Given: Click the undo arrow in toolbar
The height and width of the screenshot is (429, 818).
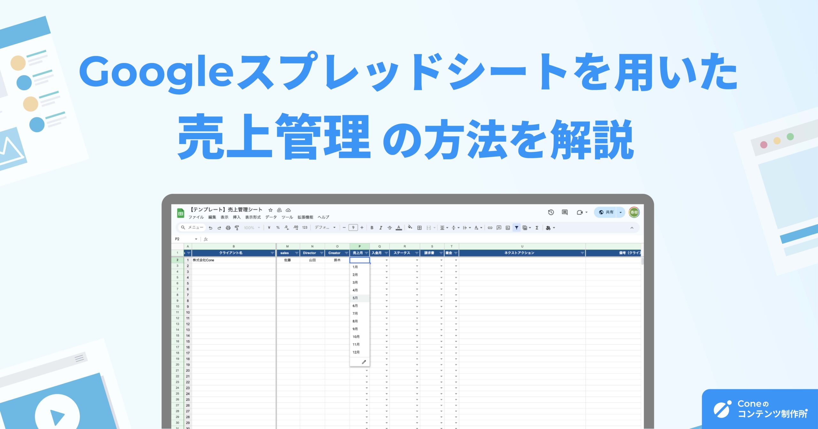Looking at the screenshot, I should click(x=211, y=228).
